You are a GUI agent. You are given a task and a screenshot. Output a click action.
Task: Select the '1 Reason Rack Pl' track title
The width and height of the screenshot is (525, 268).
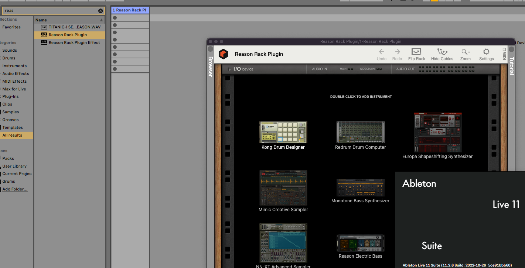pos(130,10)
